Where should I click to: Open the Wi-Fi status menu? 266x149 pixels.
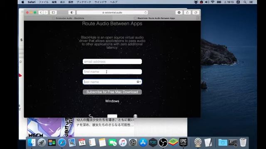(x=212, y=2)
